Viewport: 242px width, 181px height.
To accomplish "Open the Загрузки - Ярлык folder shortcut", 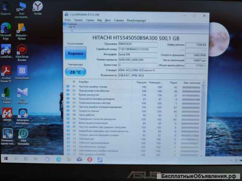I will click(x=22, y=31).
